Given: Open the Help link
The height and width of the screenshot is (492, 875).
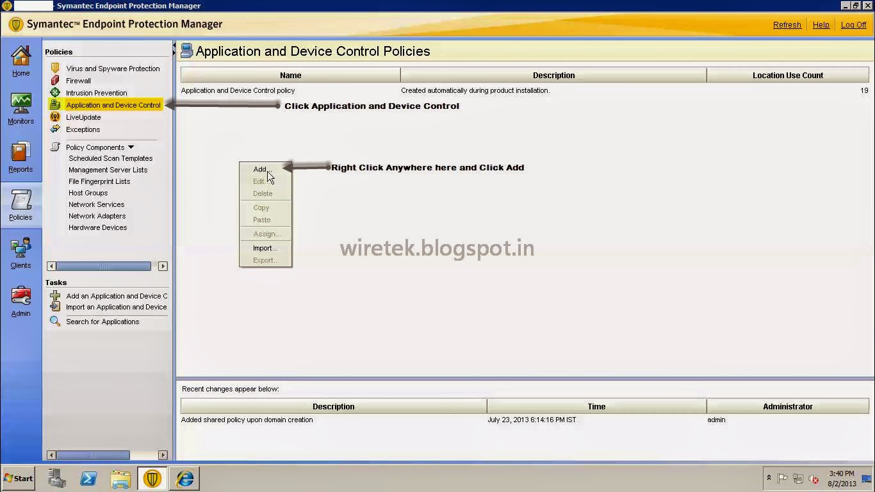Looking at the screenshot, I should [821, 25].
